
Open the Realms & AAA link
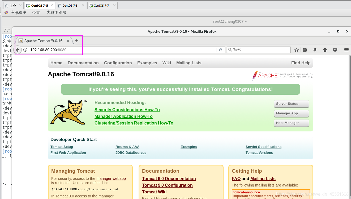[x=127, y=147]
